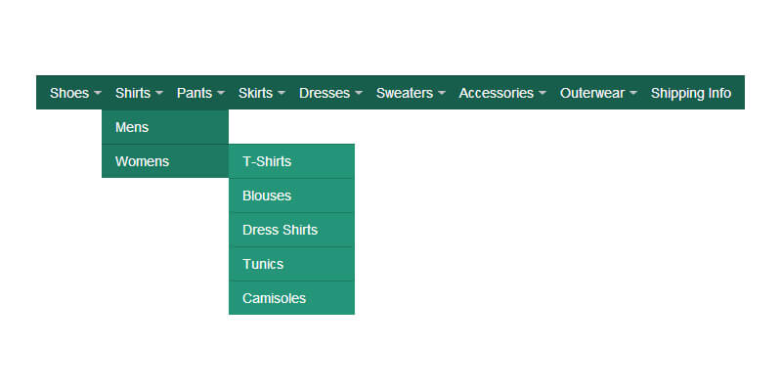Select Mens in the Shirts submenu
The width and height of the screenshot is (782, 391).
pyautogui.click(x=164, y=127)
